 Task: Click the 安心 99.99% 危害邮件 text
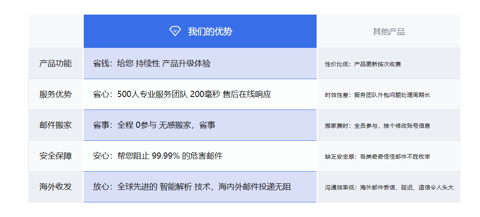pos(158,156)
